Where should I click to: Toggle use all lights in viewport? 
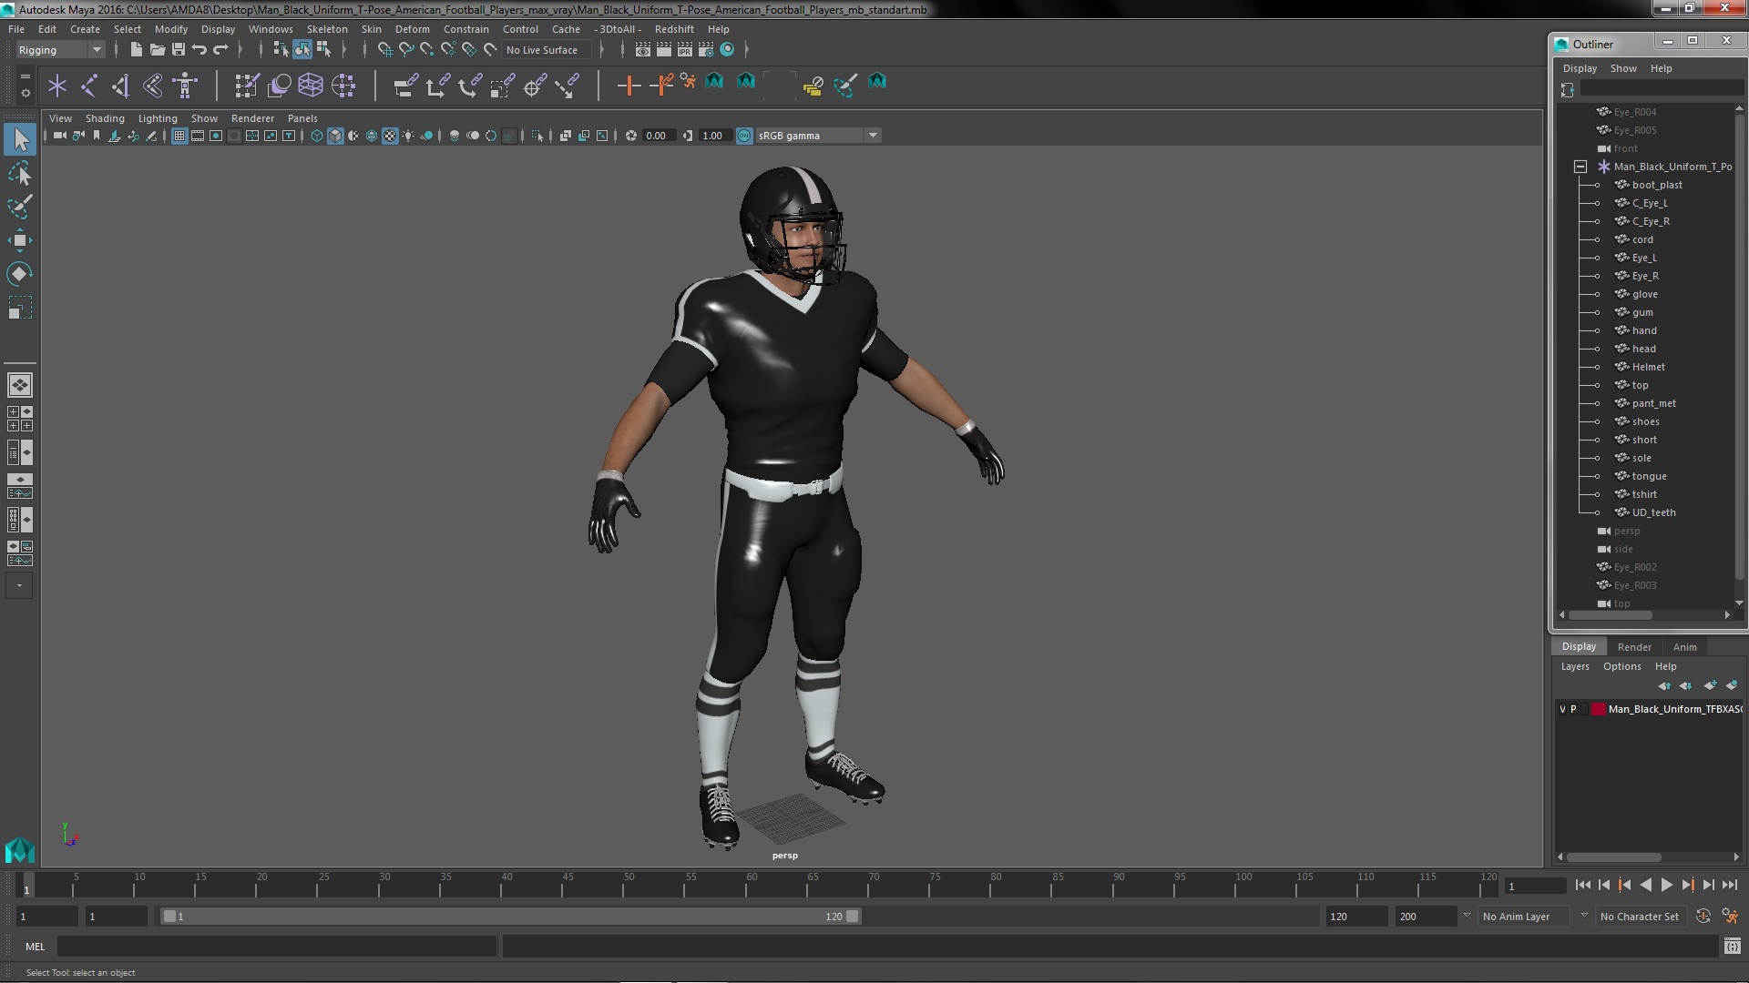pyautogui.click(x=408, y=136)
